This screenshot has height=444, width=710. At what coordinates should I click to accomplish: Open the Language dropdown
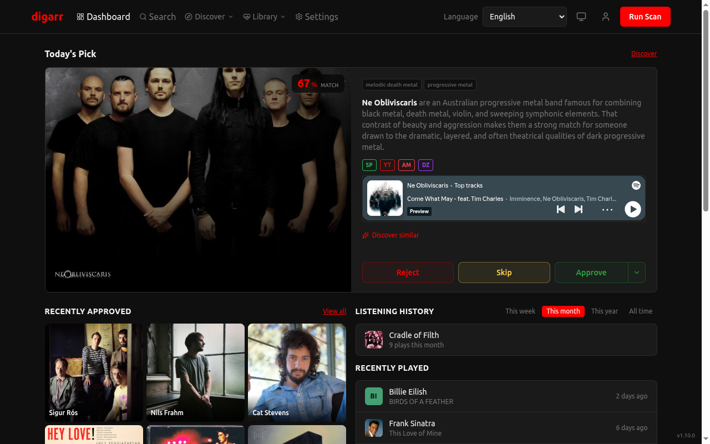coord(525,17)
